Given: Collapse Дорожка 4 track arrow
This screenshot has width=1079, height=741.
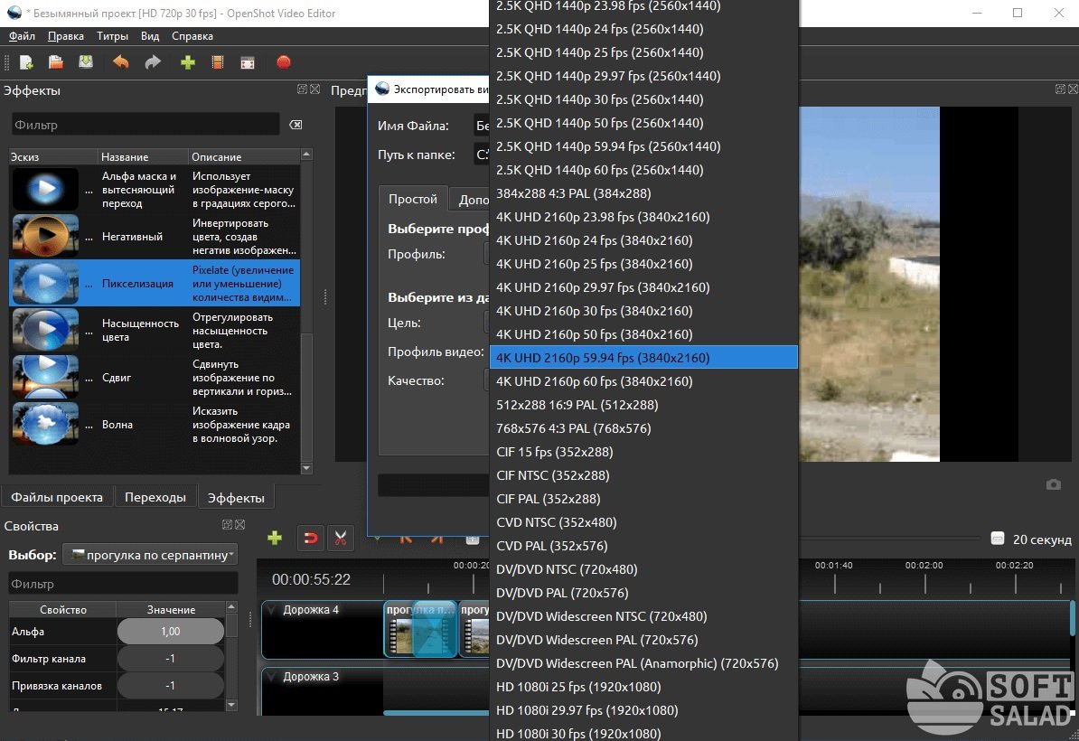Looking at the screenshot, I should [271, 610].
